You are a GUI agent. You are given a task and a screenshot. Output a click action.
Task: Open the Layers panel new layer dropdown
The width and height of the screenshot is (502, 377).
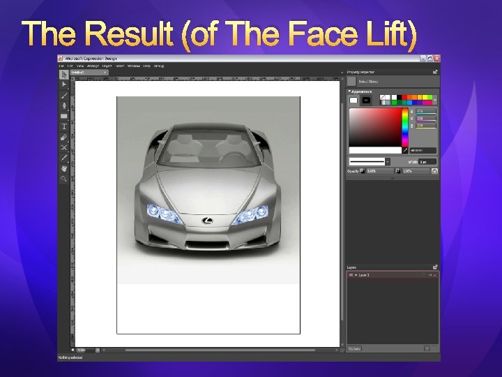[427, 348]
